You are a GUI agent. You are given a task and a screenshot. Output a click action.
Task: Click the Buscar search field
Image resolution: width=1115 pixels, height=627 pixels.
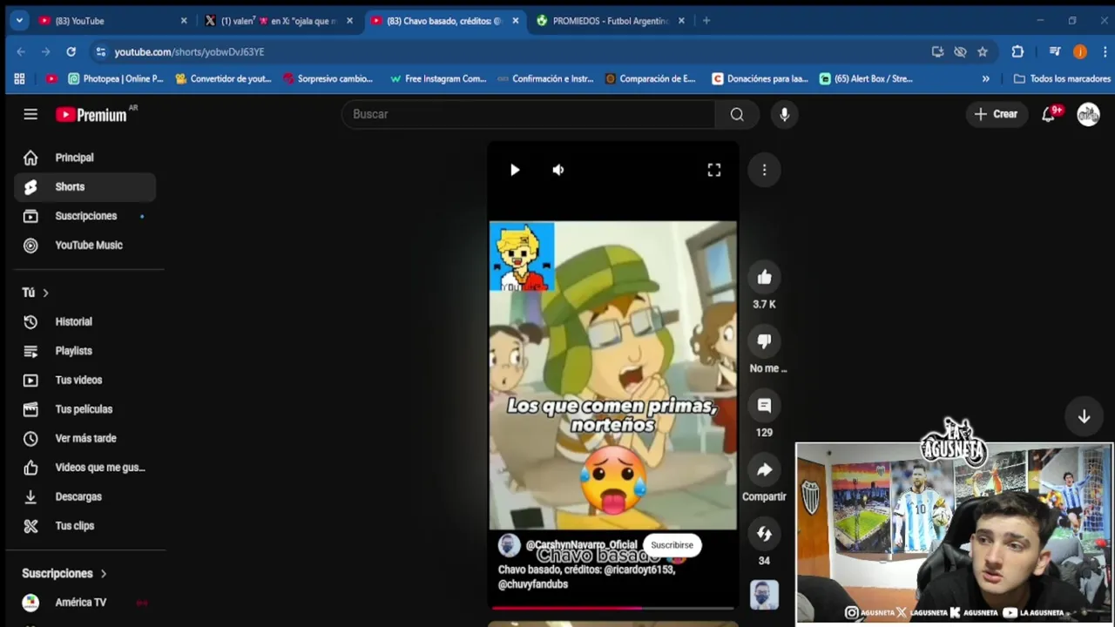pos(528,114)
